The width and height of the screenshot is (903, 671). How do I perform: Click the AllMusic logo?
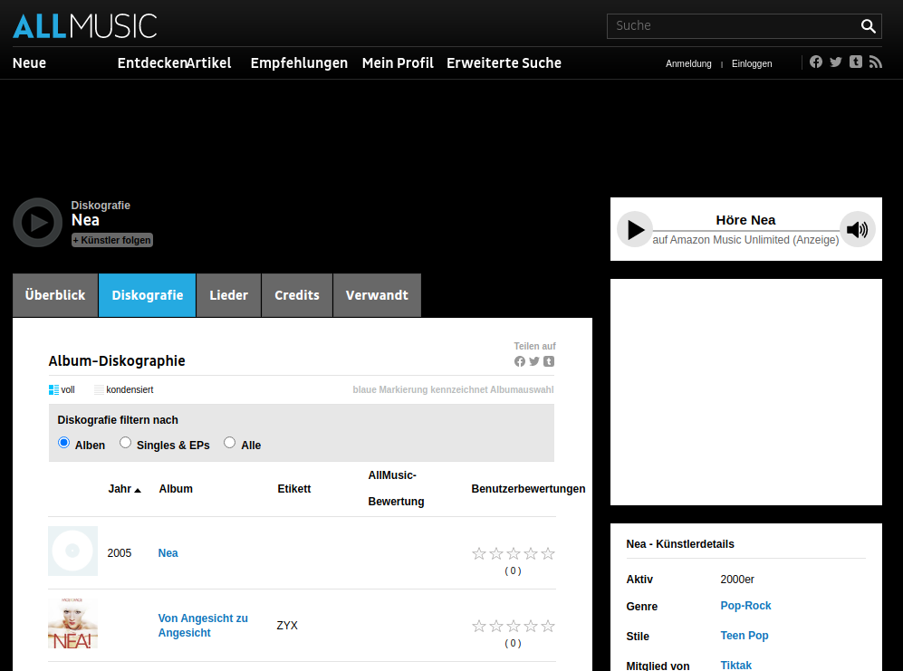(84, 26)
